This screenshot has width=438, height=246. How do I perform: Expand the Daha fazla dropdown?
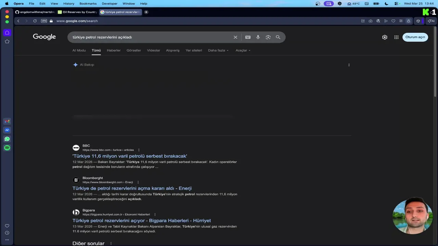tap(218, 50)
